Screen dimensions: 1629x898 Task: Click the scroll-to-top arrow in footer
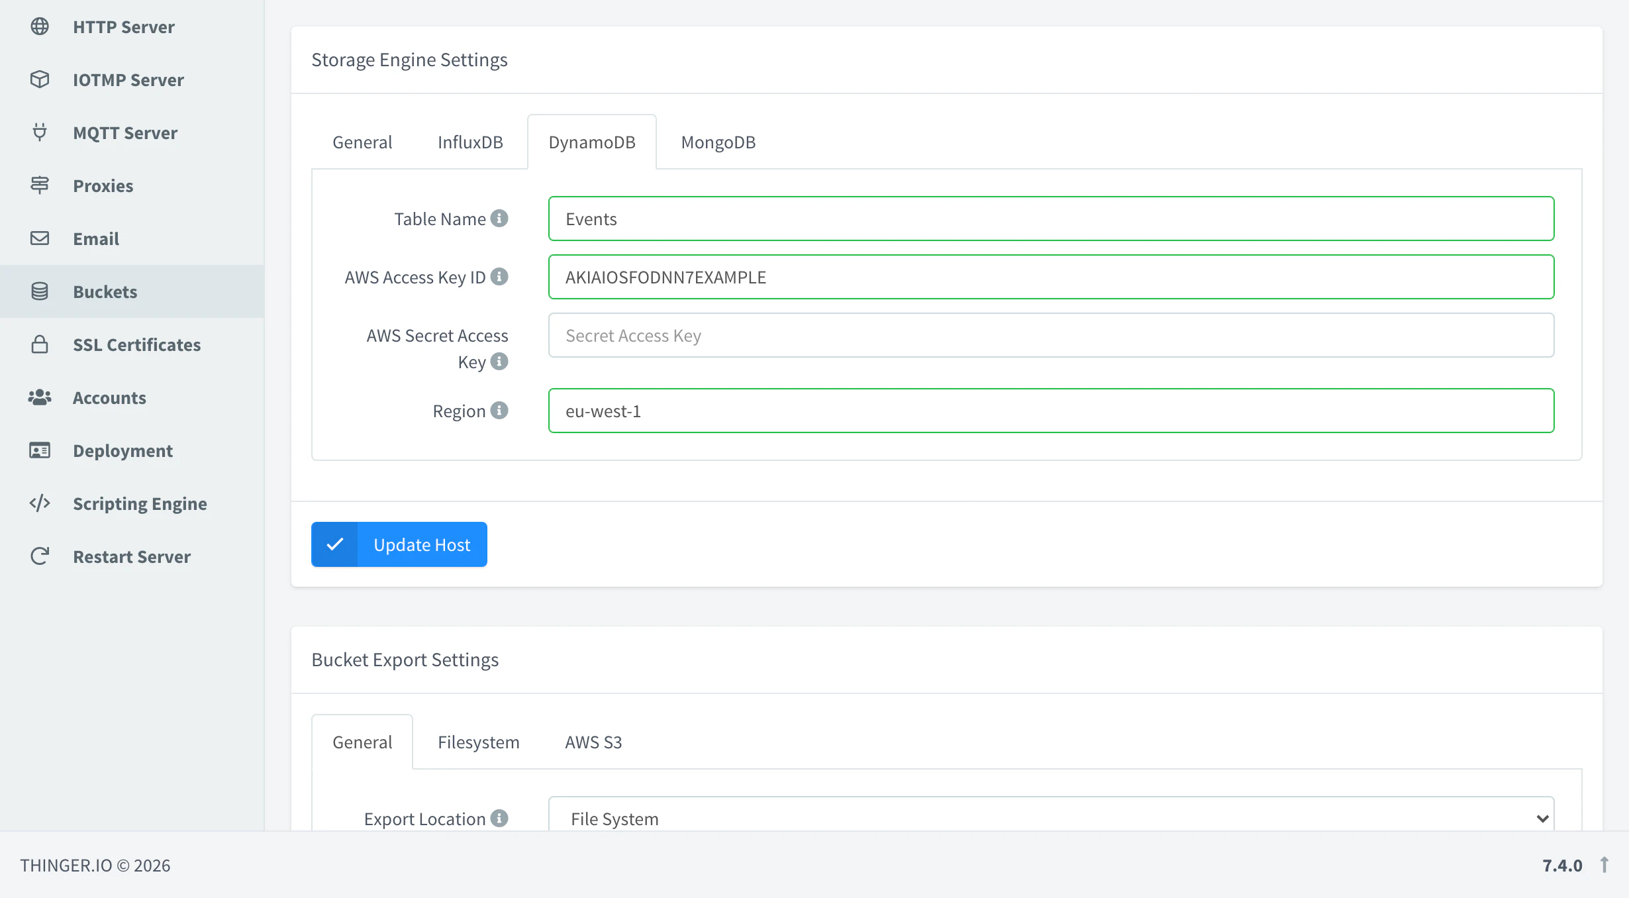click(x=1604, y=865)
